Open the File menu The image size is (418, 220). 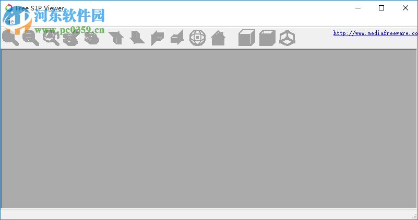(x=9, y=21)
